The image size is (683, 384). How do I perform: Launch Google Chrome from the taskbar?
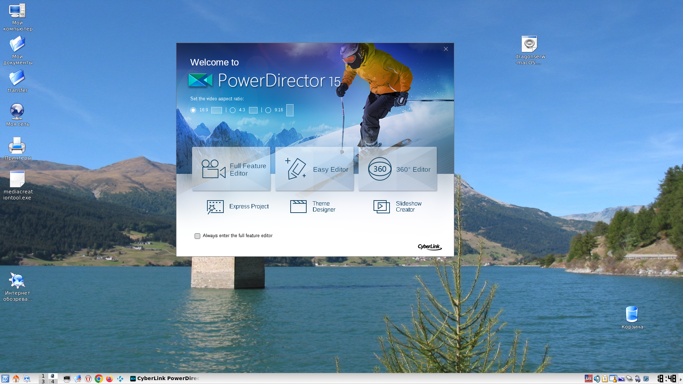(99, 379)
